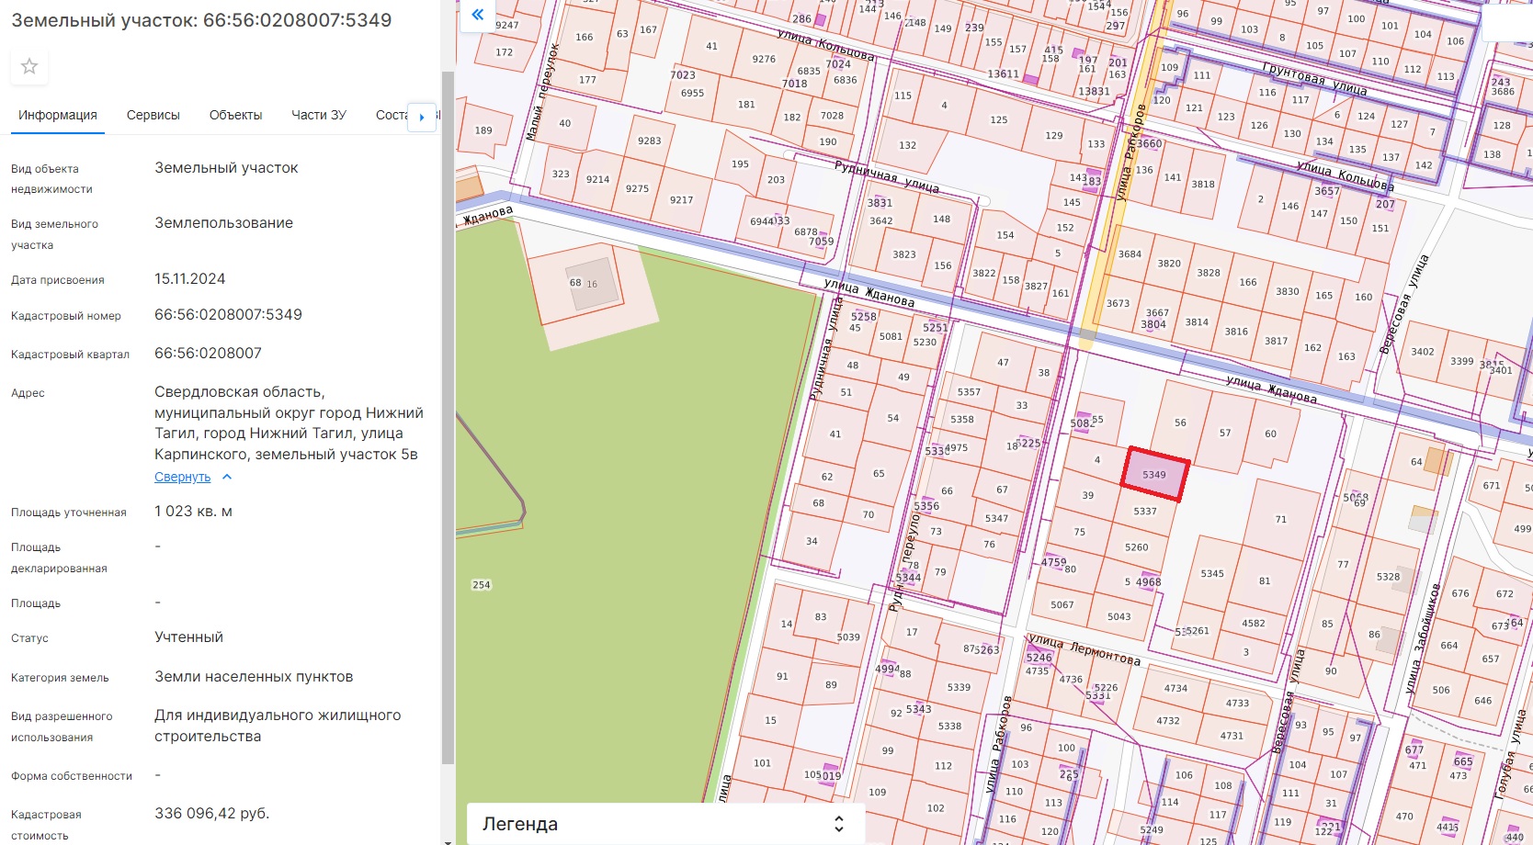Click parcel 4582 on the map

tap(1253, 624)
